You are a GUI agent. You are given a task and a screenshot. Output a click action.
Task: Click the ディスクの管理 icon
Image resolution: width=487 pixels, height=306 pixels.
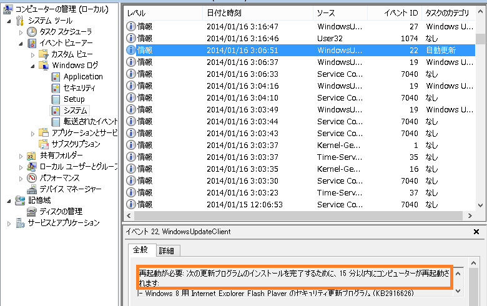pyautogui.click(x=32, y=212)
